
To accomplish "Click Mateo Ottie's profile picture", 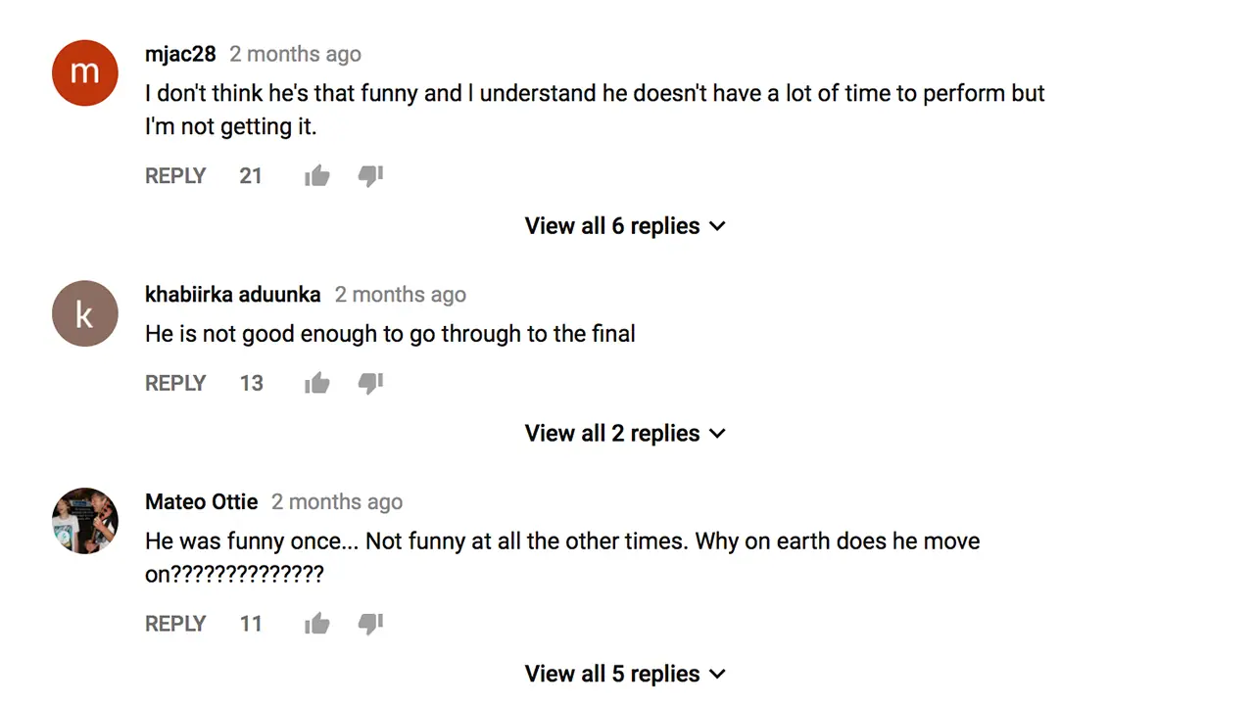I will [85, 521].
